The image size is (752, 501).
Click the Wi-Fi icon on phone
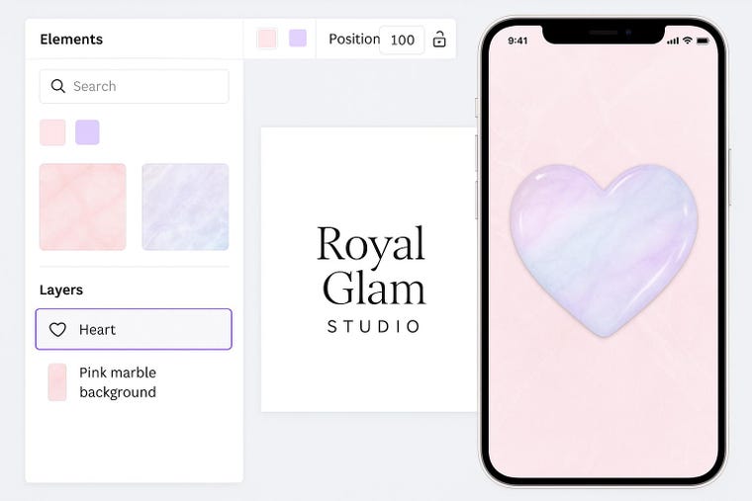click(x=688, y=41)
